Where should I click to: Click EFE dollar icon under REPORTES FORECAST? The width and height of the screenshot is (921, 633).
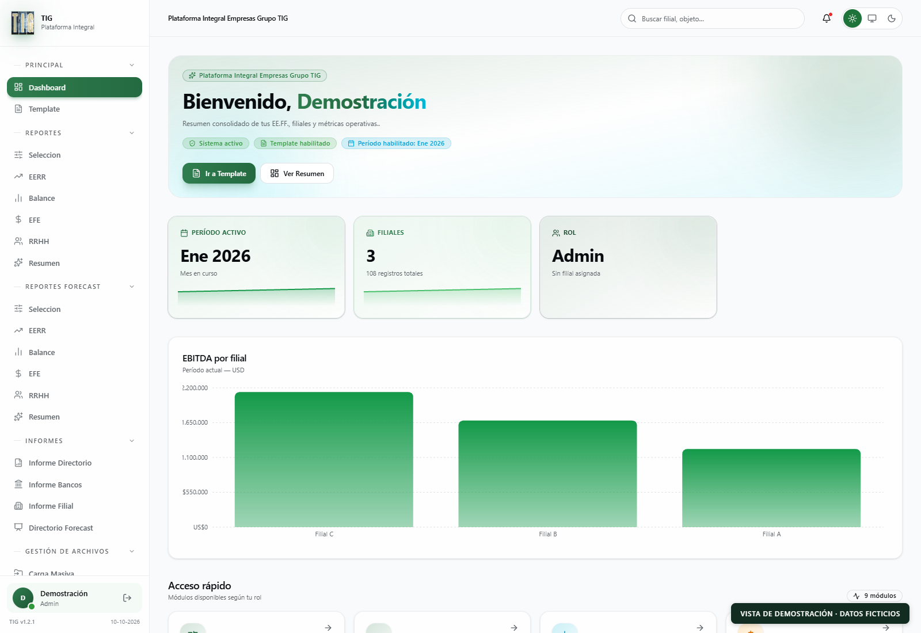[x=18, y=374]
